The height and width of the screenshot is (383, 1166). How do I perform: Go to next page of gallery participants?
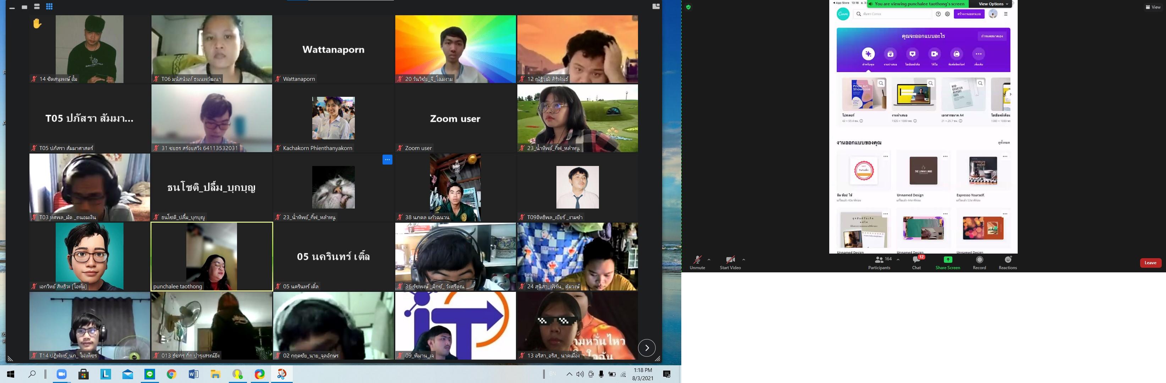pos(647,348)
